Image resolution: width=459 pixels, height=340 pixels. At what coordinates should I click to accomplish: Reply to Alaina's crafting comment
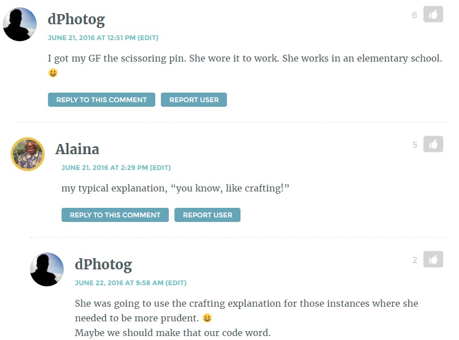tap(115, 215)
